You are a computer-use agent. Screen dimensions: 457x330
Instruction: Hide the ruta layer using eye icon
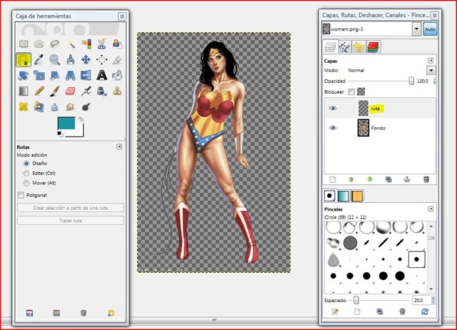click(333, 108)
